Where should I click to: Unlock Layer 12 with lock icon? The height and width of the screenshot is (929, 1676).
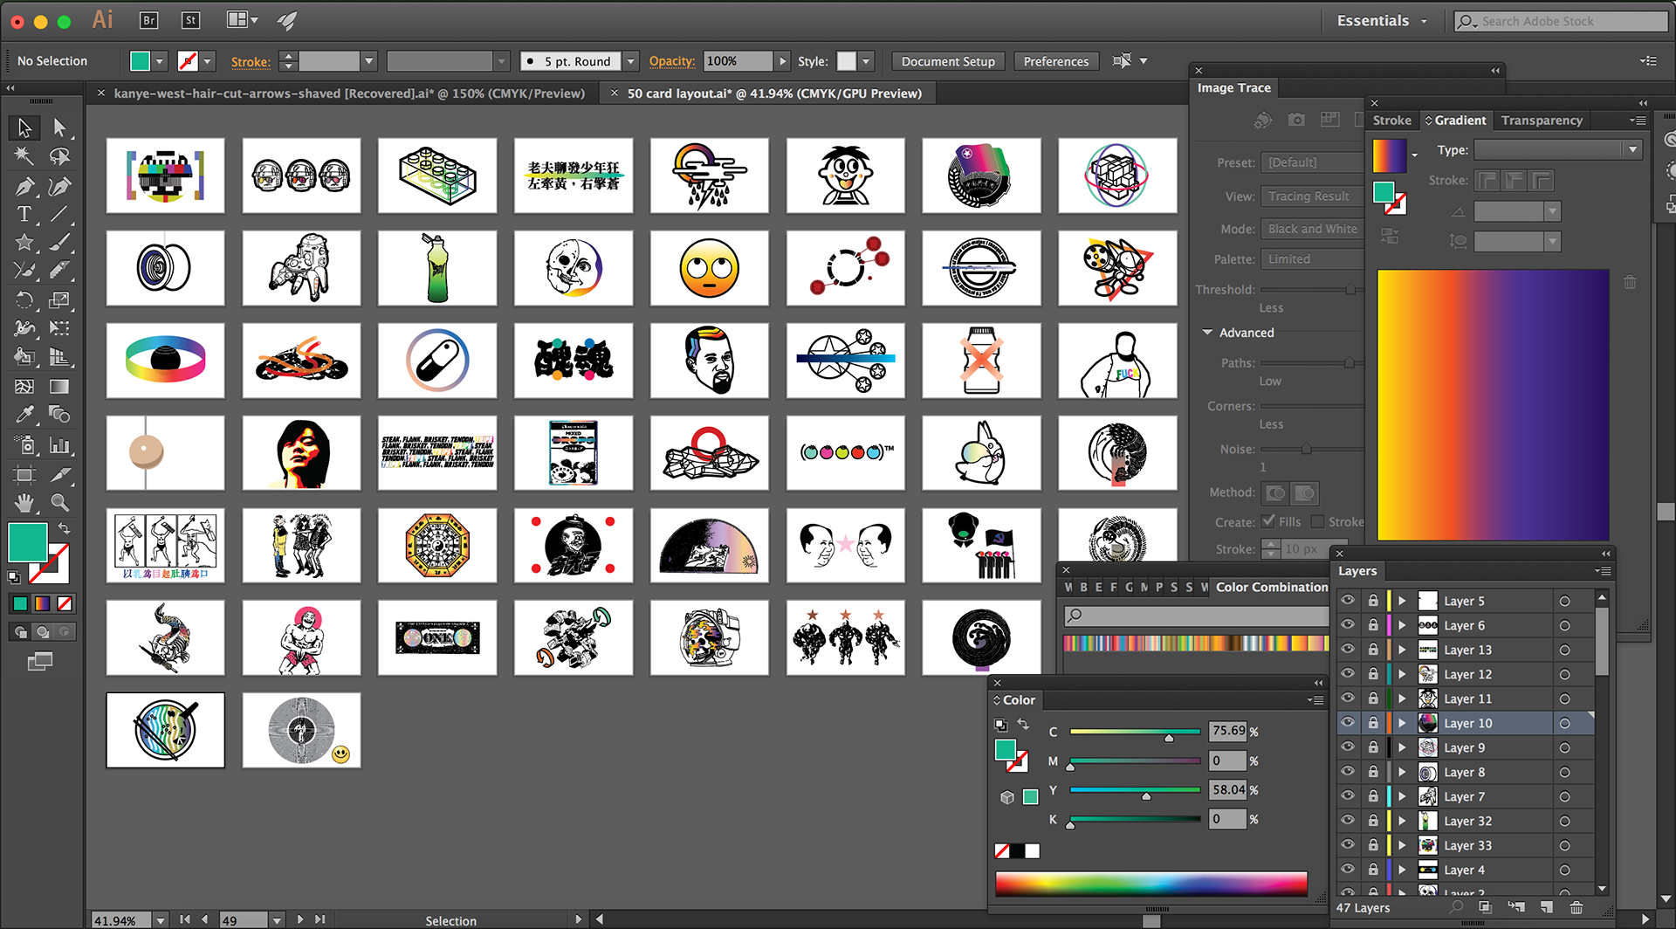1372,674
